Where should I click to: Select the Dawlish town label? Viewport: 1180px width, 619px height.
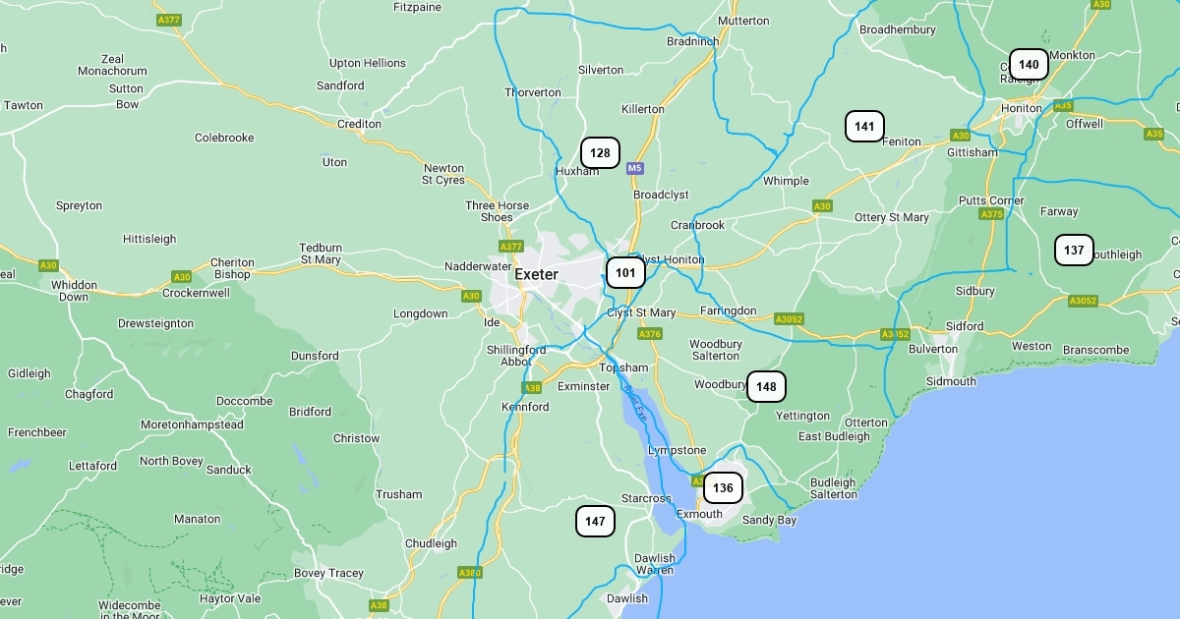[627, 598]
